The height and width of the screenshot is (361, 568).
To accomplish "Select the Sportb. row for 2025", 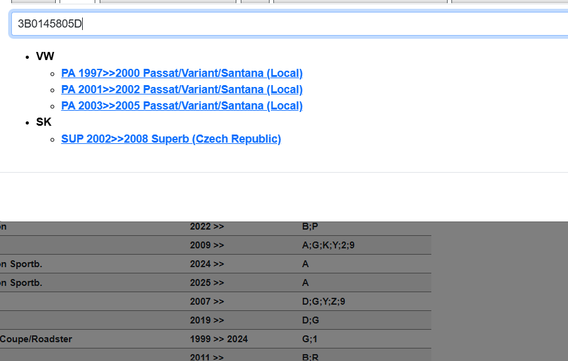I will [x=21, y=283].
